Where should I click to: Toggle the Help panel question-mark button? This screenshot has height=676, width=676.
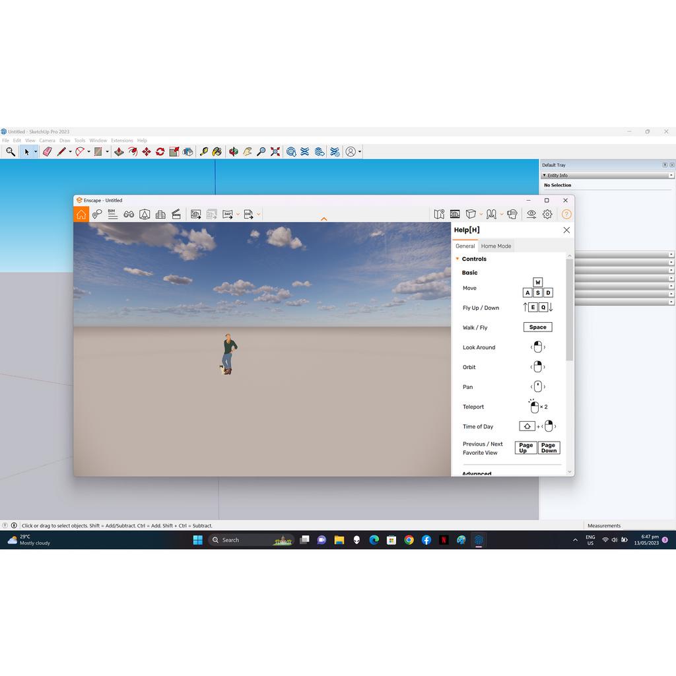(x=566, y=214)
